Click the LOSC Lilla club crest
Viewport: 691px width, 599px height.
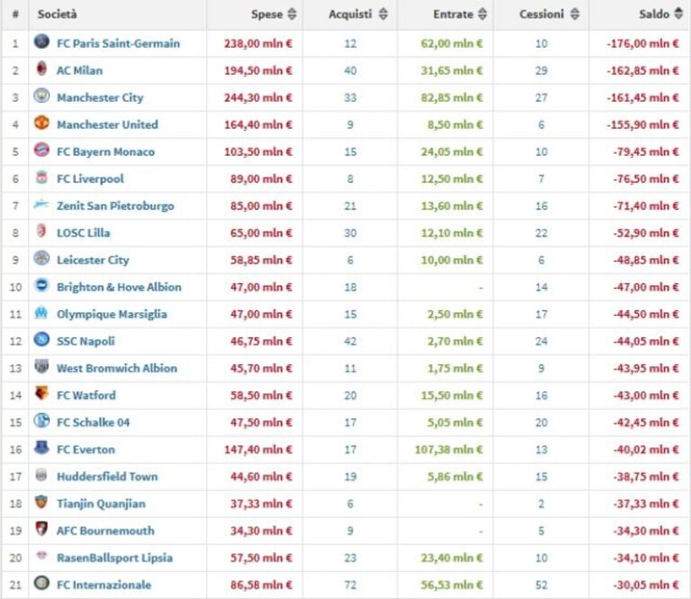pos(41,231)
